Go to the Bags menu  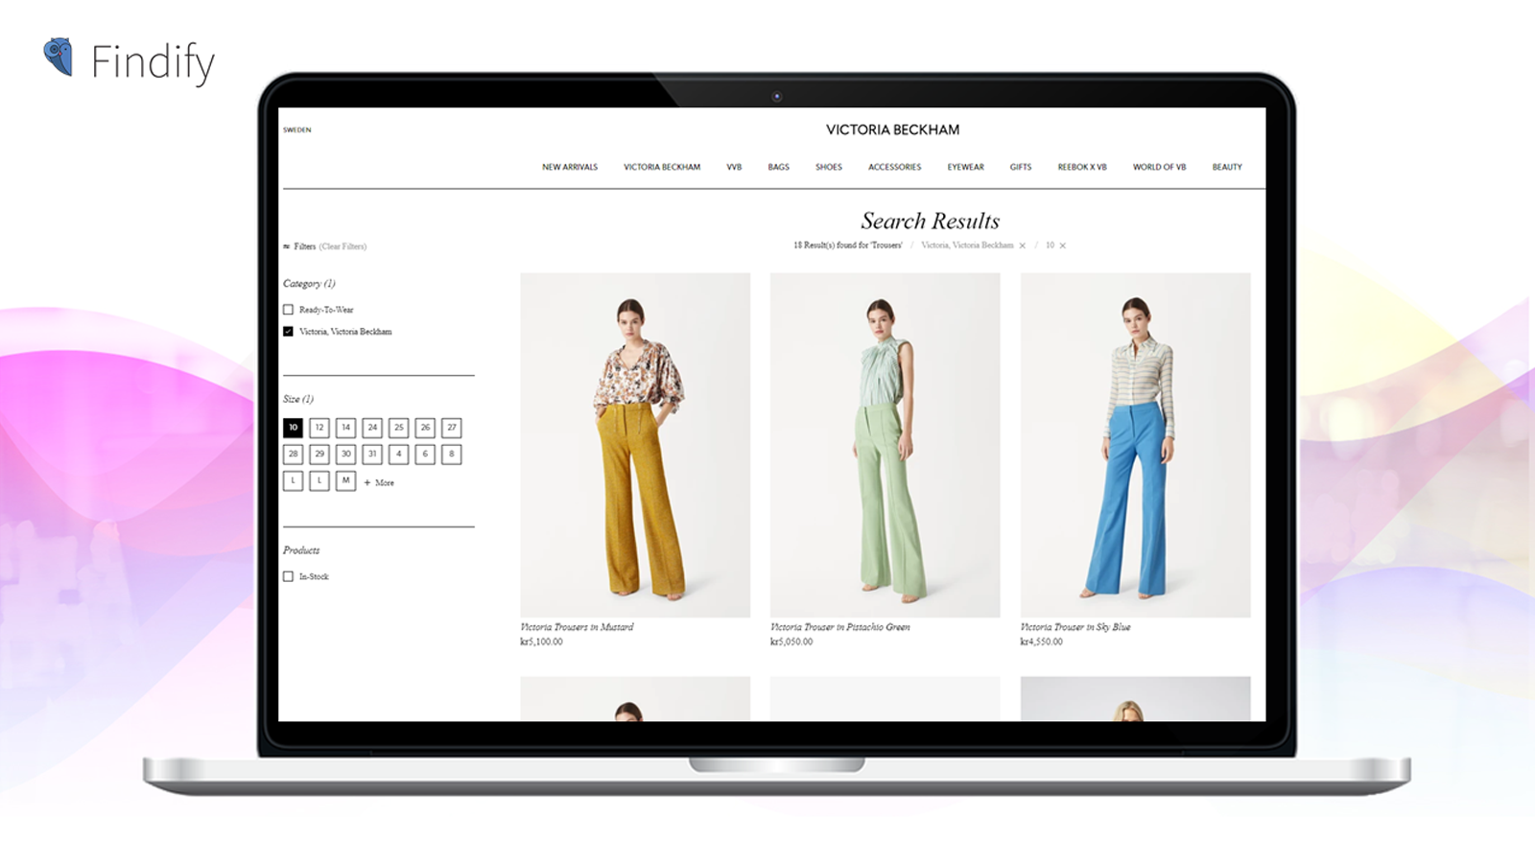point(779,167)
